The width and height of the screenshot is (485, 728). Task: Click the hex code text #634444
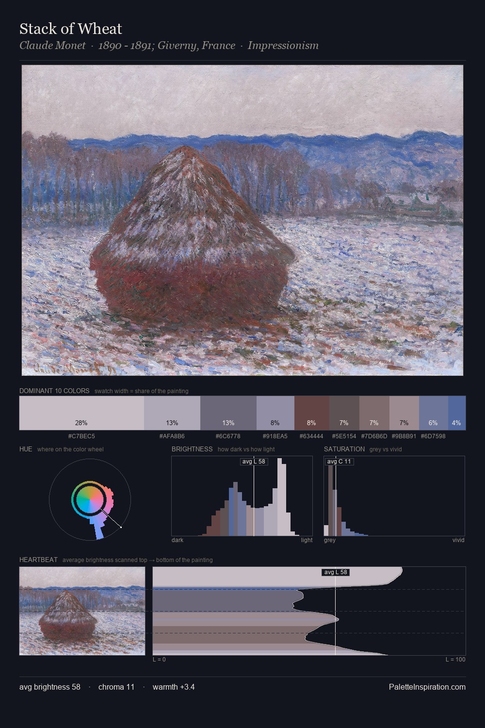click(x=311, y=436)
